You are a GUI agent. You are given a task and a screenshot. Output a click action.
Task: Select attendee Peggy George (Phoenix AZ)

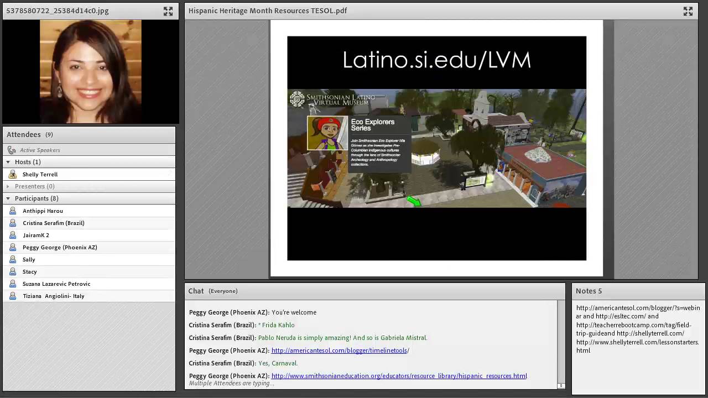coord(88,247)
